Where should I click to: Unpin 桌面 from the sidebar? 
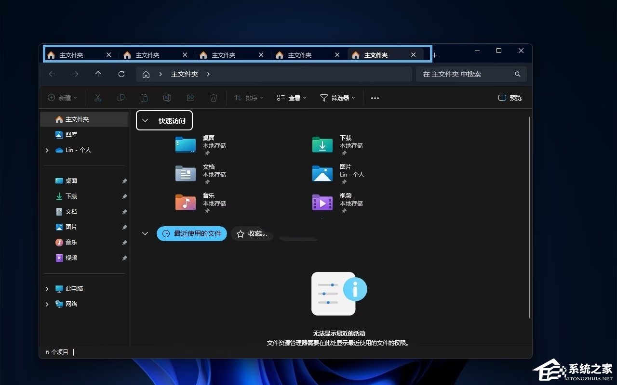tap(124, 180)
